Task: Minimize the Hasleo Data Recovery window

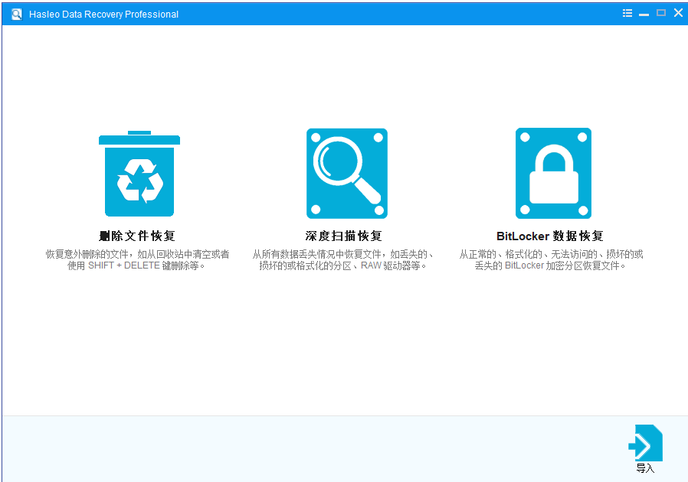Action: 644,14
